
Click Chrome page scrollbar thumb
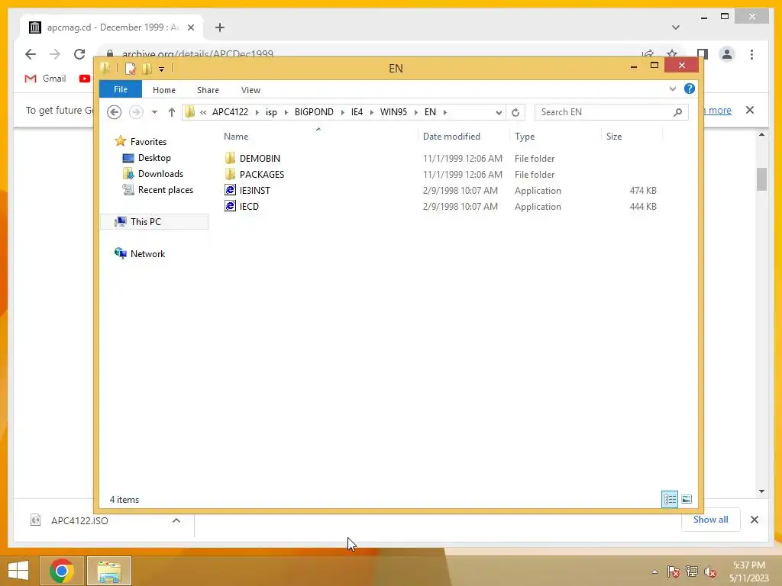click(761, 179)
